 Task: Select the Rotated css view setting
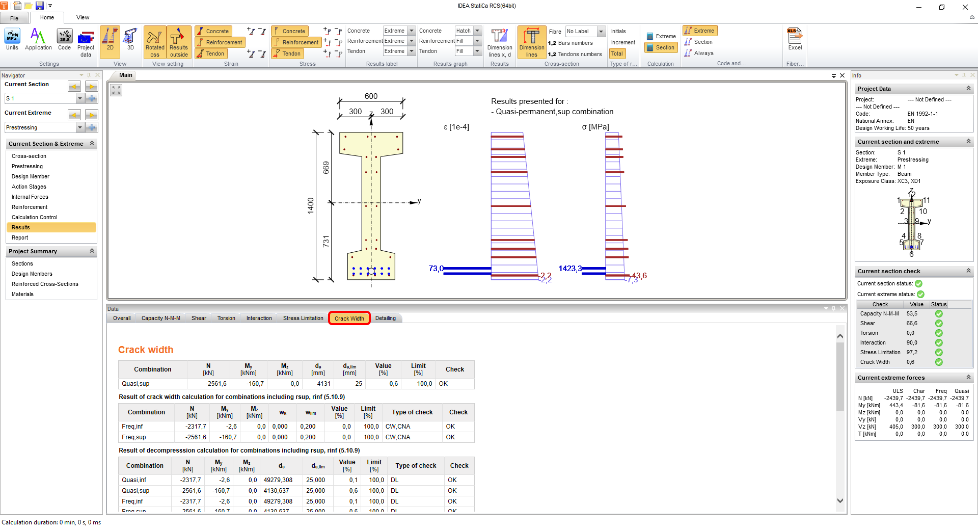(x=155, y=42)
